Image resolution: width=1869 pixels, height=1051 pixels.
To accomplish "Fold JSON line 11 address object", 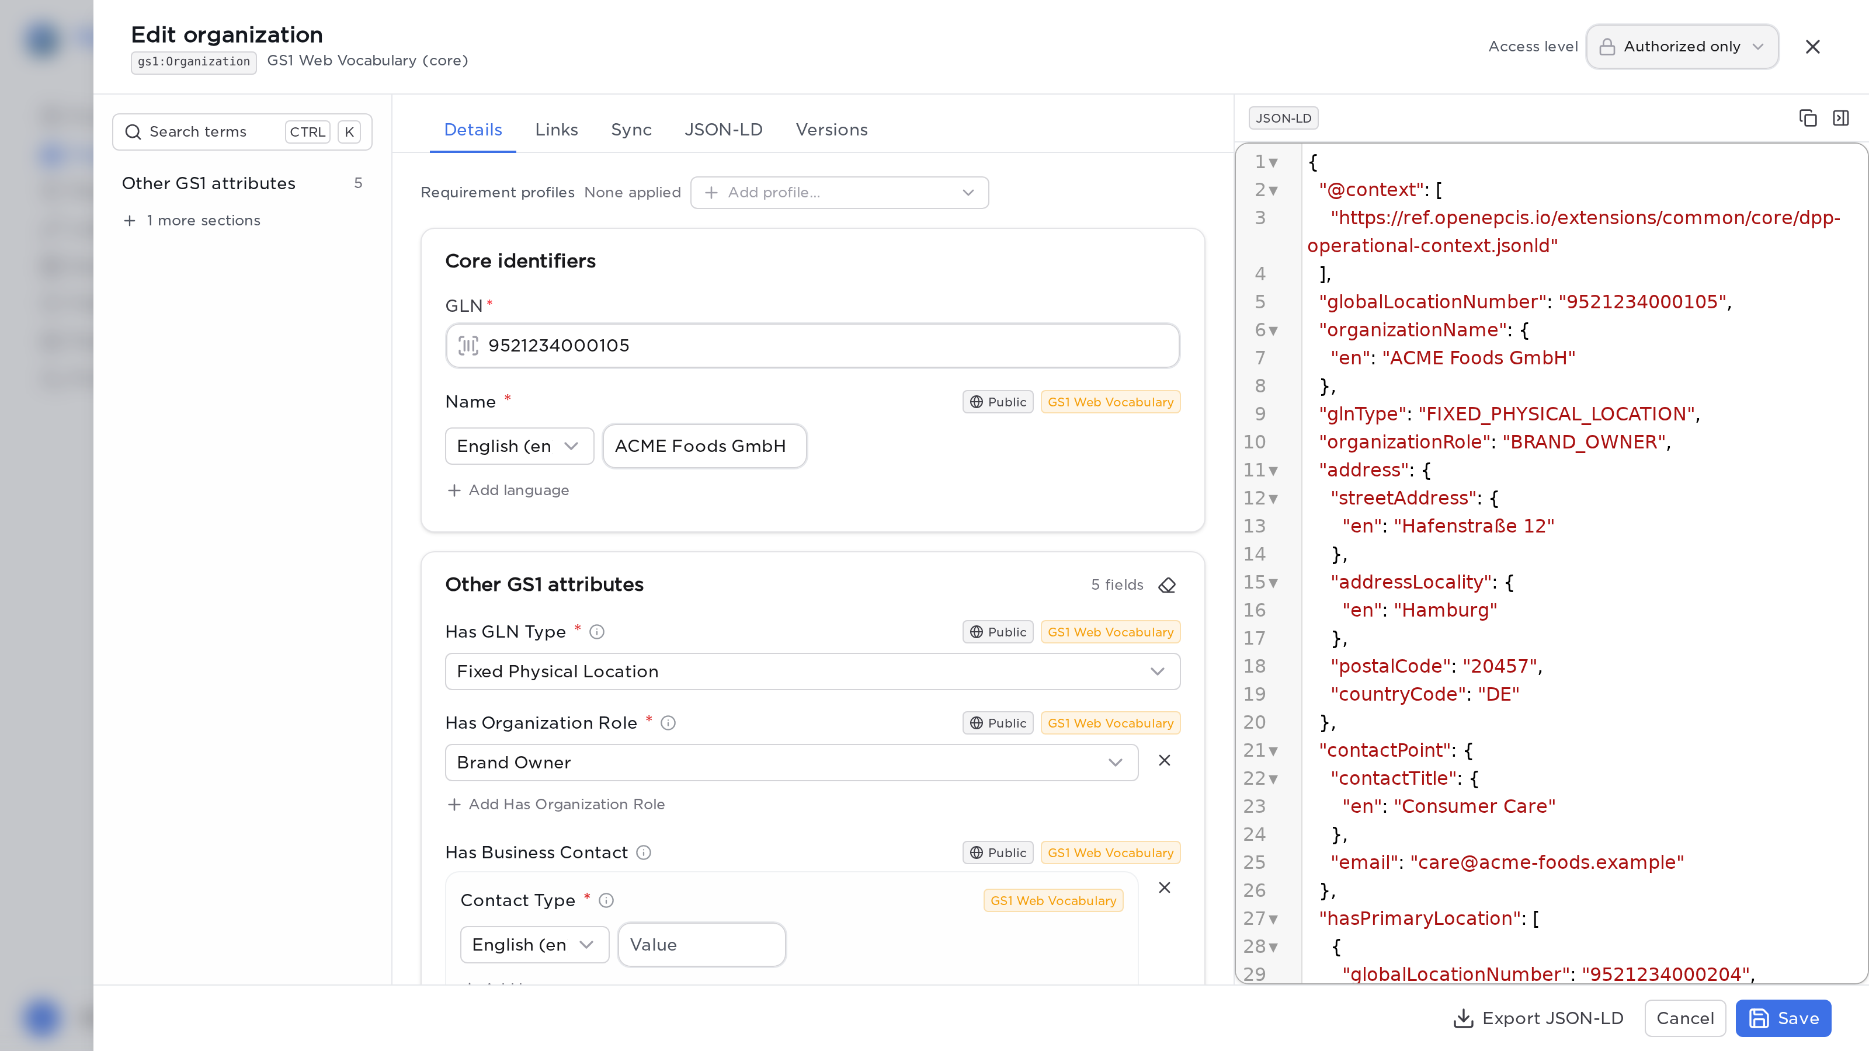I will 1273,471.
